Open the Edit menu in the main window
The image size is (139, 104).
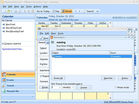click(x=10, y=7)
